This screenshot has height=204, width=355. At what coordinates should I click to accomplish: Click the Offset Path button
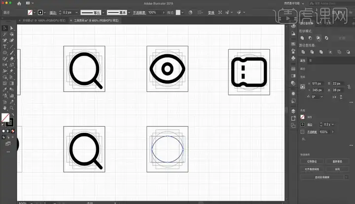pyautogui.click(x=312, y=161)
